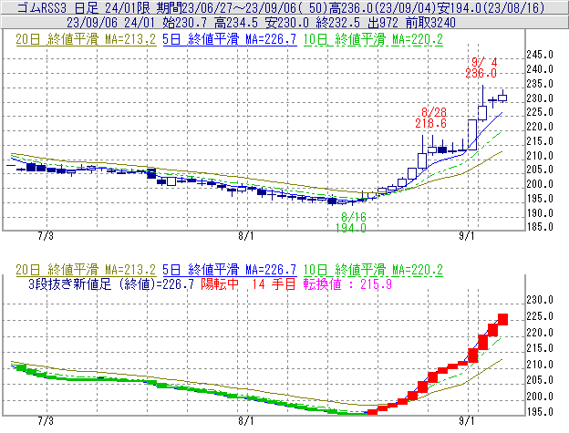The image size is (569, 433).
Task: Click the bottom chart 9/1 date label
Action: click(x=467, y=421)
